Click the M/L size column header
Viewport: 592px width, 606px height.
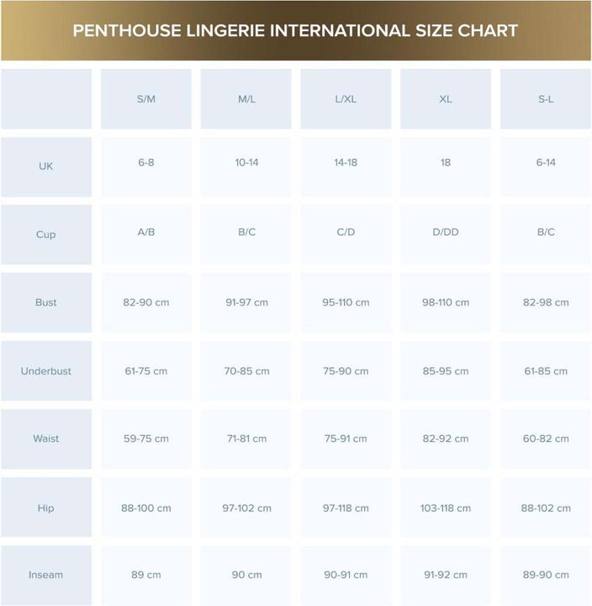(x=246, y=99)
